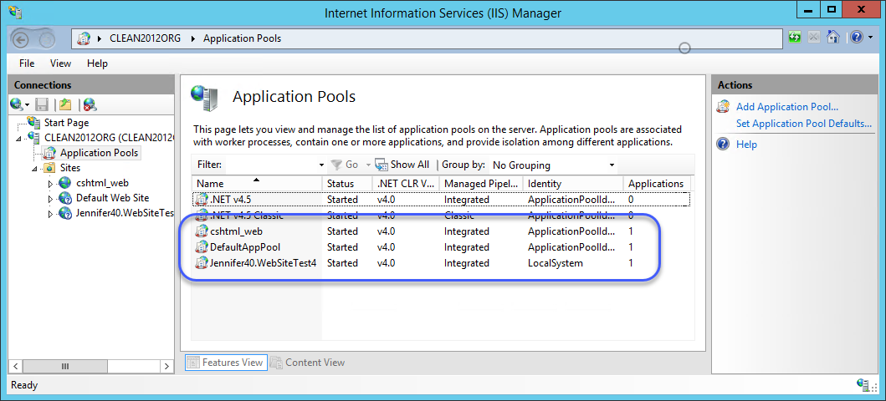Select the DefaultAppPool row in the list
This screenshot has height=401, width=886.
pyautogui.click(x=245, y=247)
